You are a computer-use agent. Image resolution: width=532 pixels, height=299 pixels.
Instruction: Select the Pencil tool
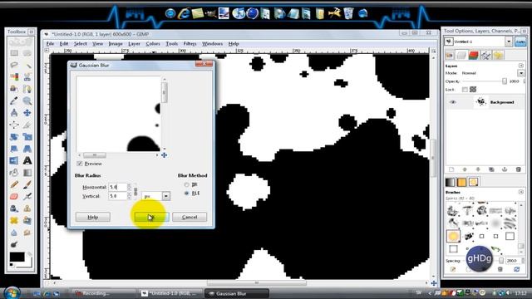14,184
